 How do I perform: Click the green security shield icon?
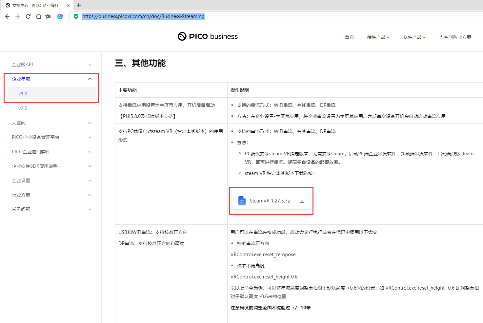click(x=76, y=16)
